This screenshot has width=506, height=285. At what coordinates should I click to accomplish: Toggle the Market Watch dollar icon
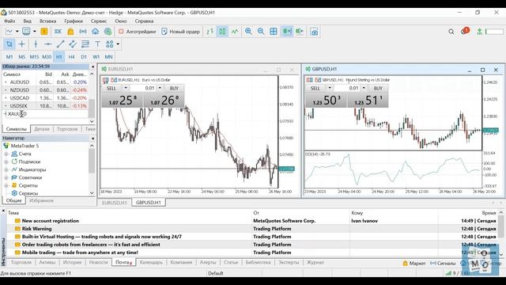(44, 32)
